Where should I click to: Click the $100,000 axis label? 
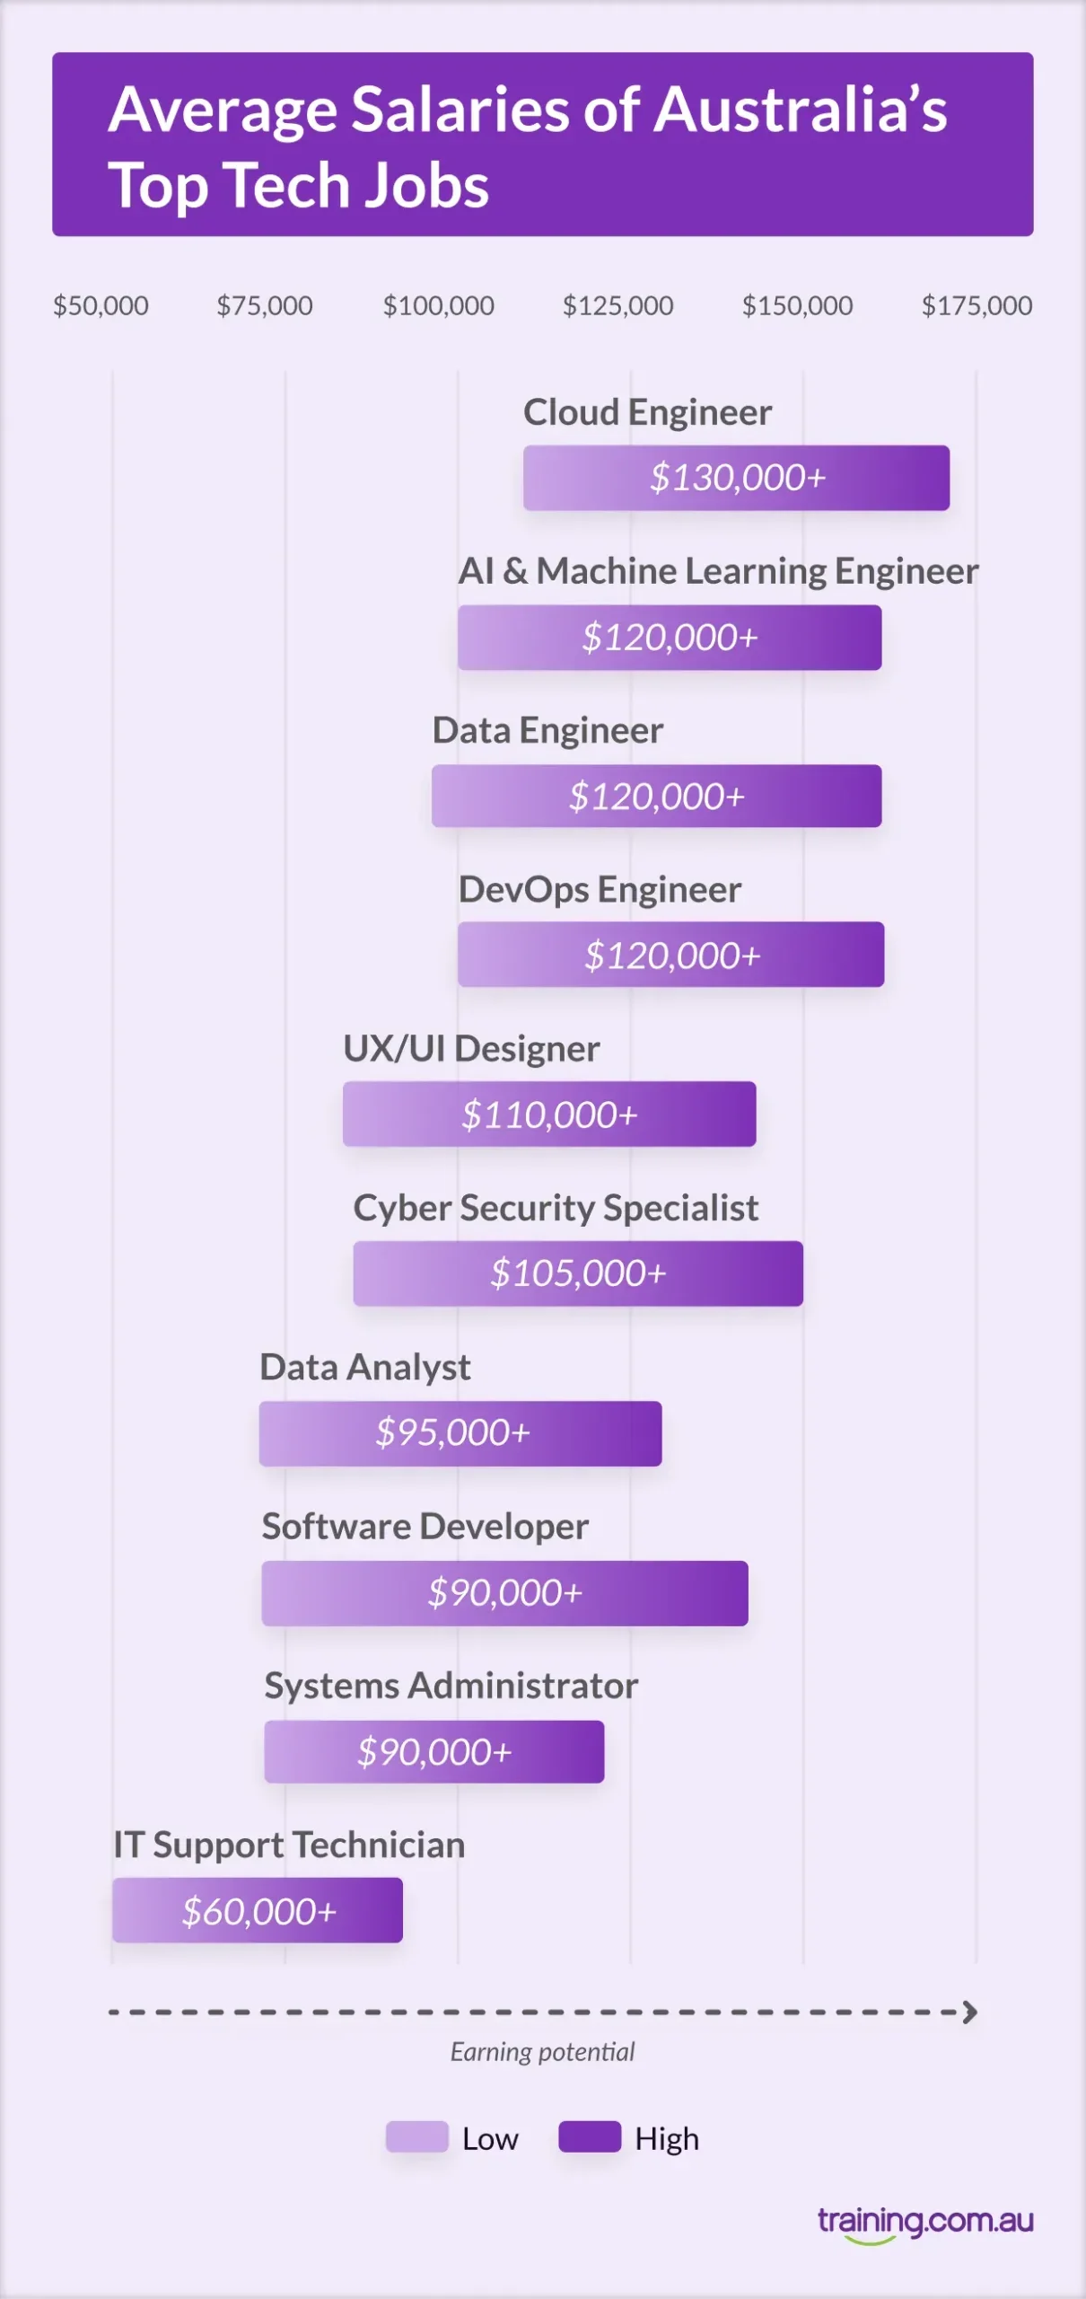(438, 305)
